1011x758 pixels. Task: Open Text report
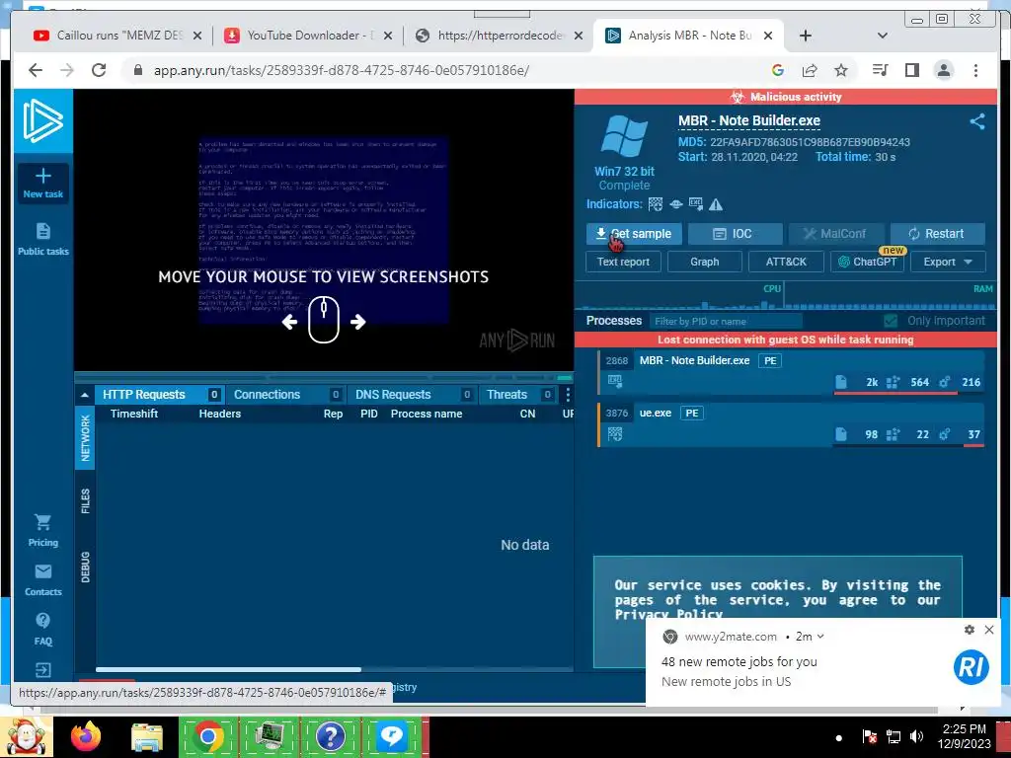point(623,262)
